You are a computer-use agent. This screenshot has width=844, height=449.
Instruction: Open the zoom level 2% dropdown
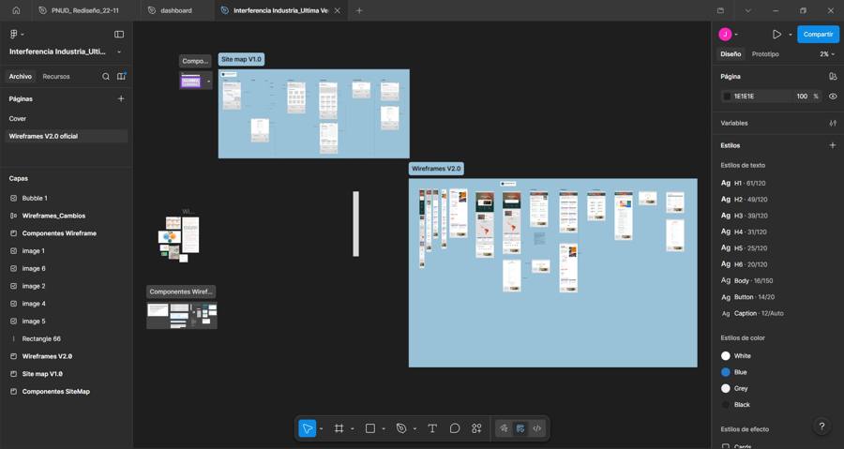pos(827,54)
